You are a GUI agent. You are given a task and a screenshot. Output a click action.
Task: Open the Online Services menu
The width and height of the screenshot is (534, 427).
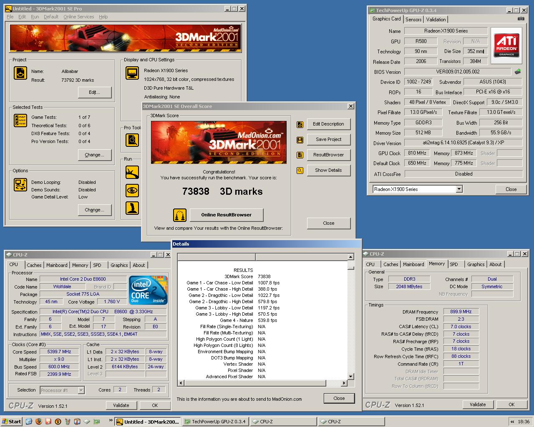[x=79, y=17]
